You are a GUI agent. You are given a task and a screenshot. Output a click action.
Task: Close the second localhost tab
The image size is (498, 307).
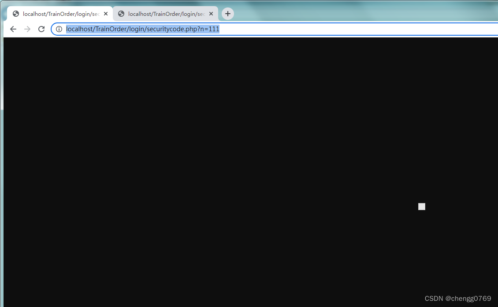[211, 14]
